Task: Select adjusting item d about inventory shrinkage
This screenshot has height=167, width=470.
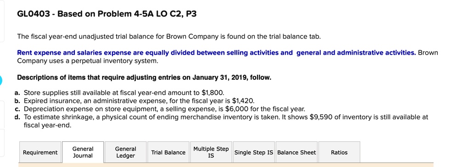Action: [x=221, y=121]
